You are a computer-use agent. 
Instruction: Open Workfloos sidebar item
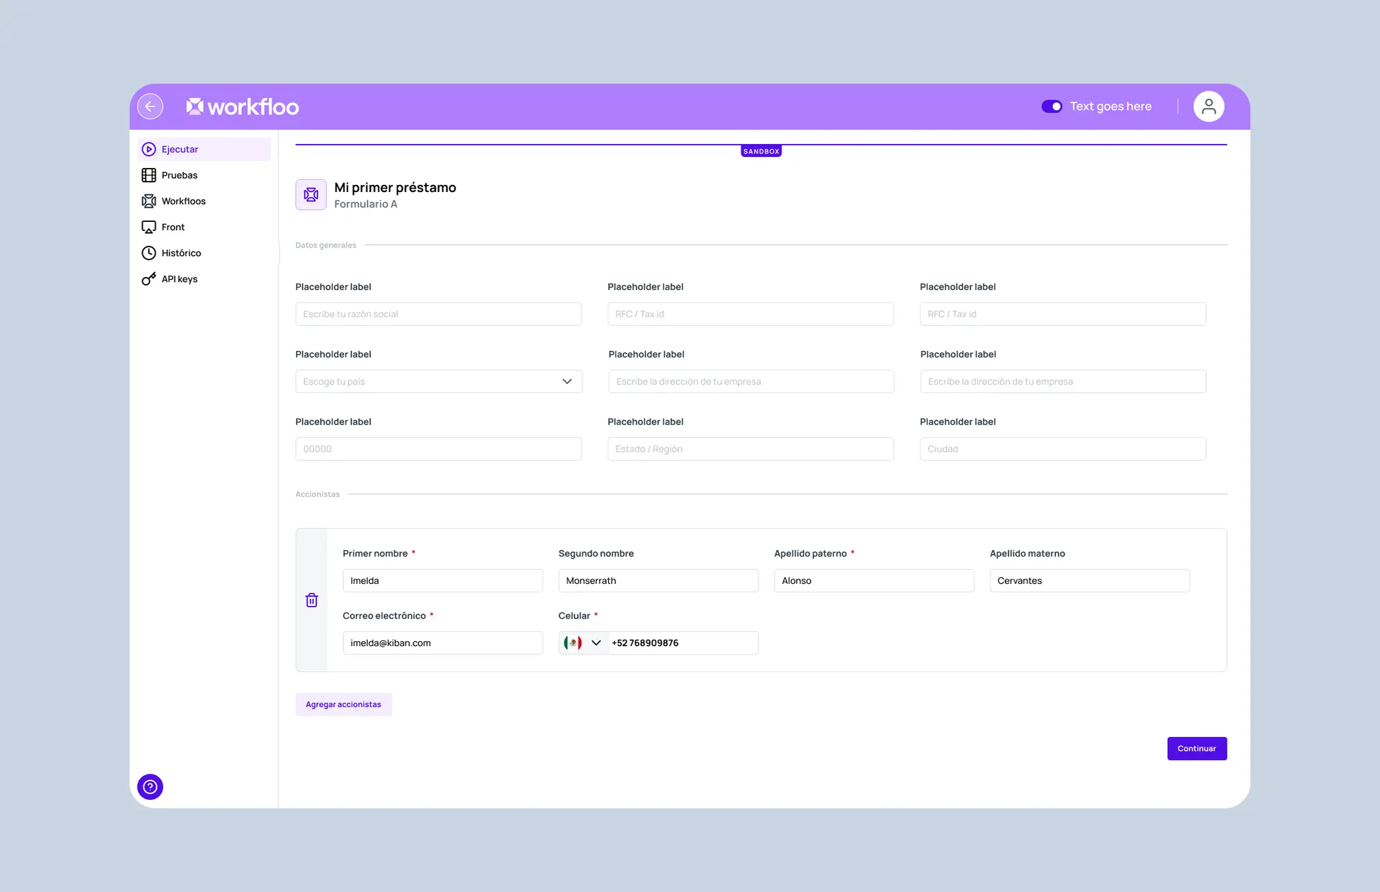(183, 201)
